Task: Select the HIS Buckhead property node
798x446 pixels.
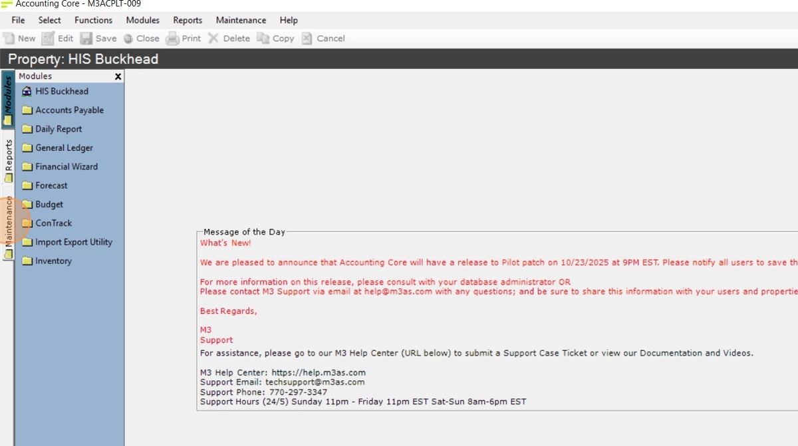Action: click(61, 92)
